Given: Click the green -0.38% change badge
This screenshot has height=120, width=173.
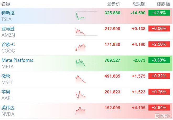Looking at the screenshot, I should pyautogui.click(x=159, y=60).
